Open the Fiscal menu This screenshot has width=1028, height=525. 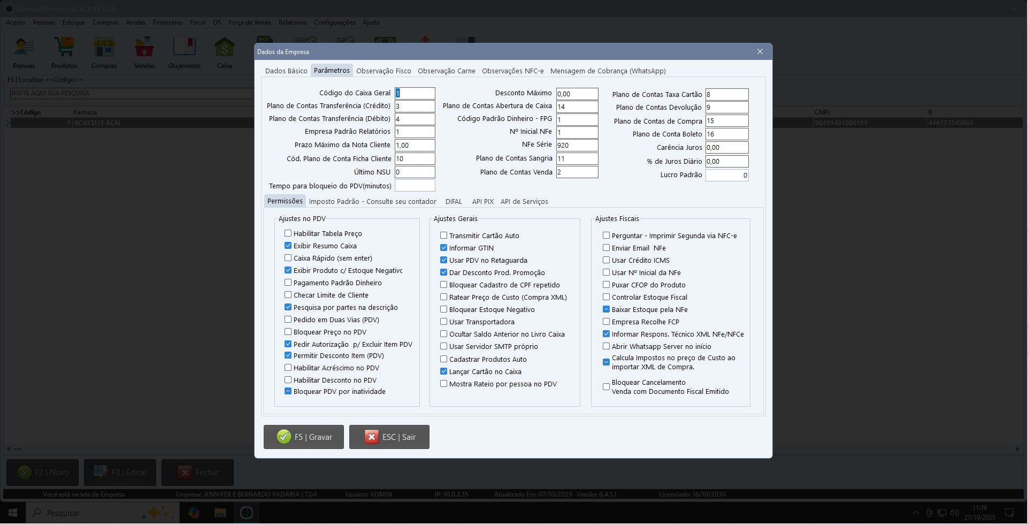coord(197,22)
